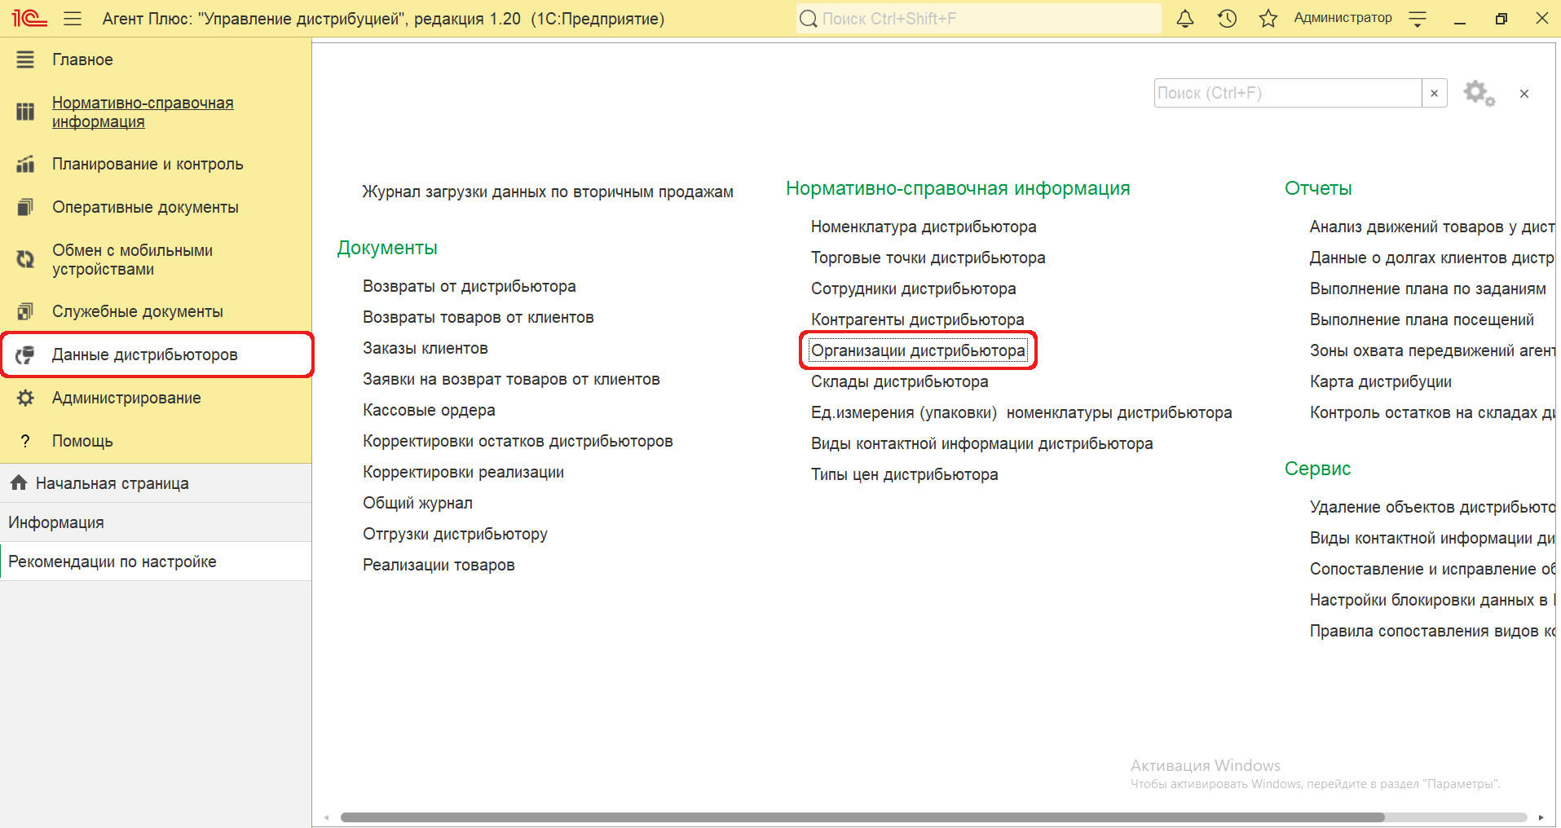
Task: Switch to the Информация tab
Action: coord(156,522)
